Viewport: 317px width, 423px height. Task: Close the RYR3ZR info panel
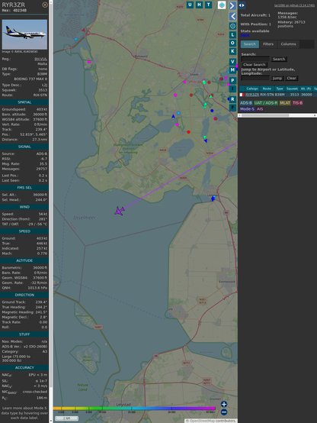click(x=45, y=5)
